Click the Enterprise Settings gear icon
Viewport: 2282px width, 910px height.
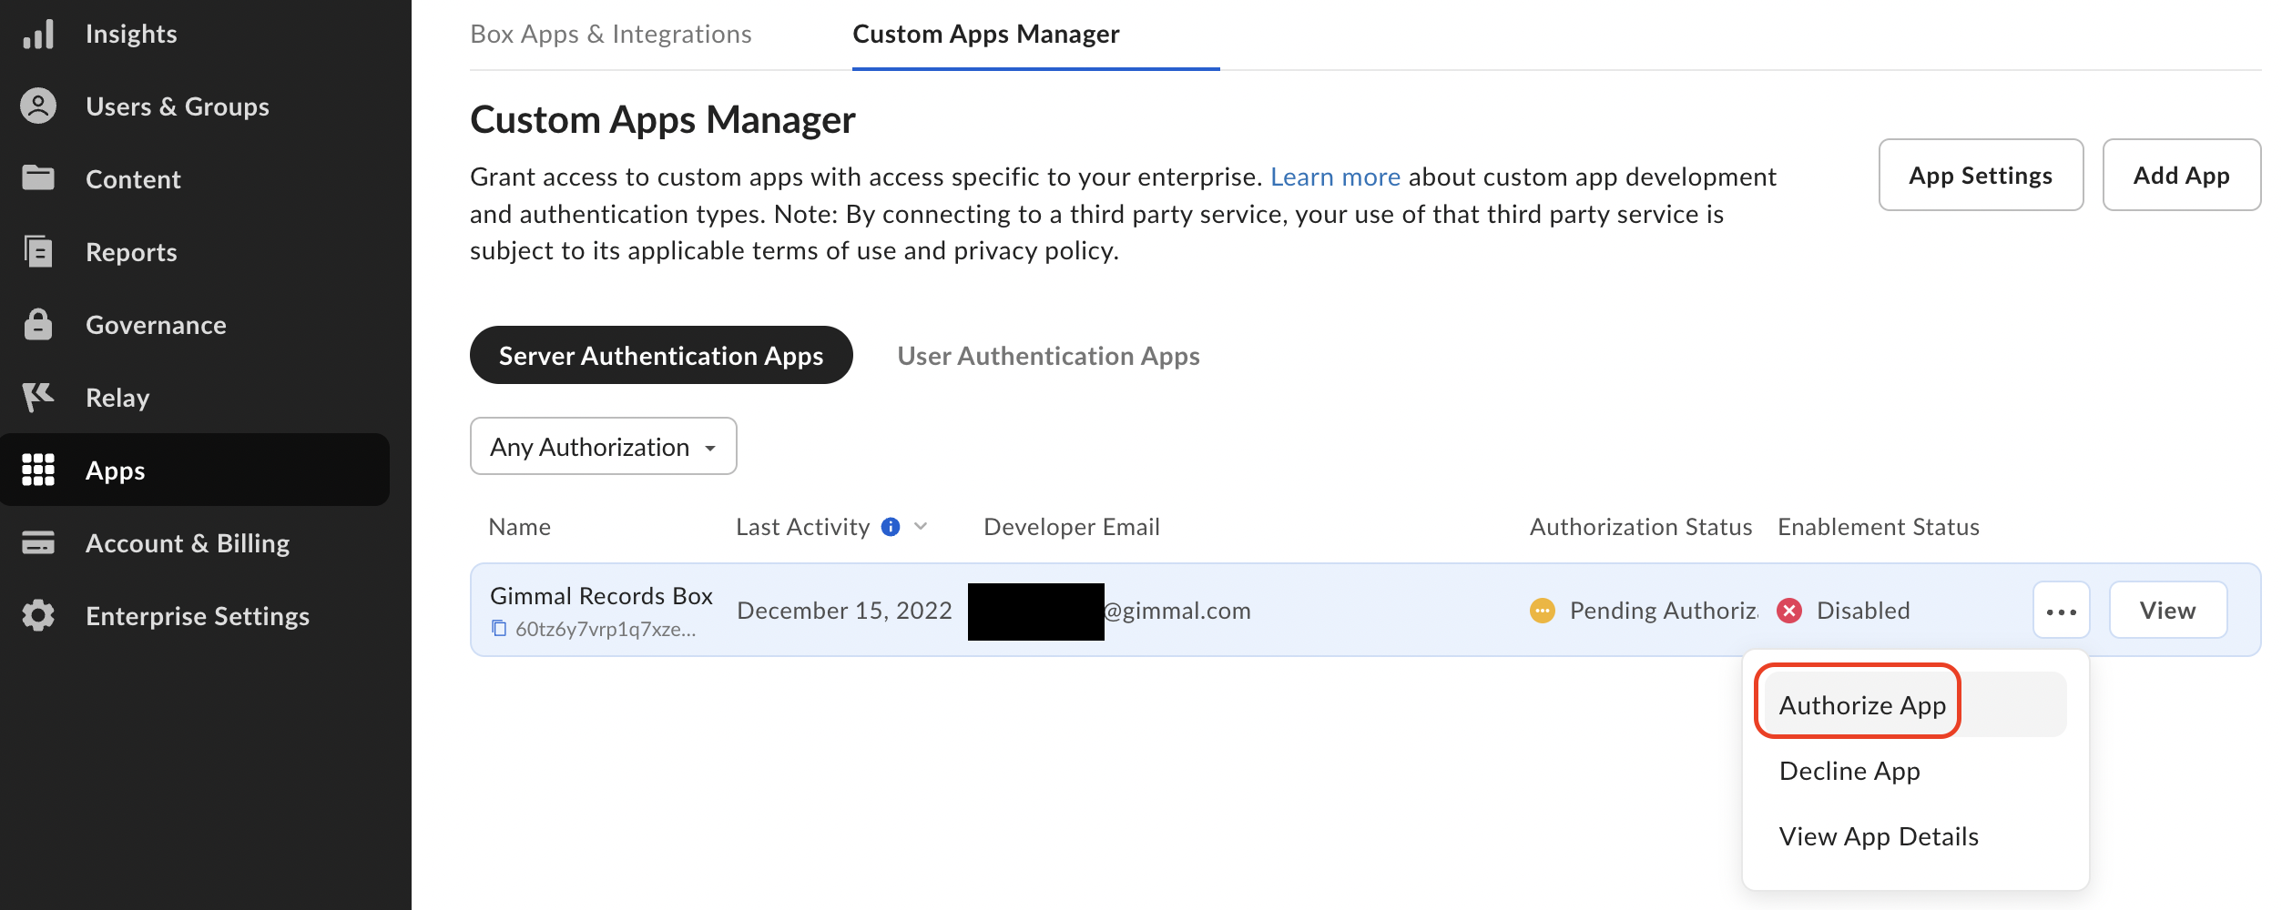click(x=38, y=616)
